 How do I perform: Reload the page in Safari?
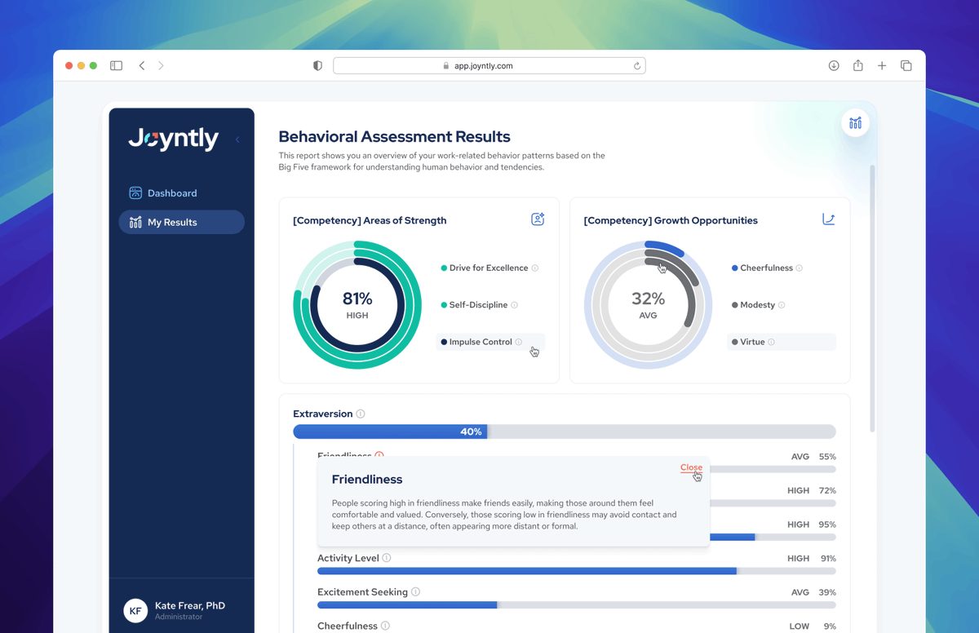point(637,66)
